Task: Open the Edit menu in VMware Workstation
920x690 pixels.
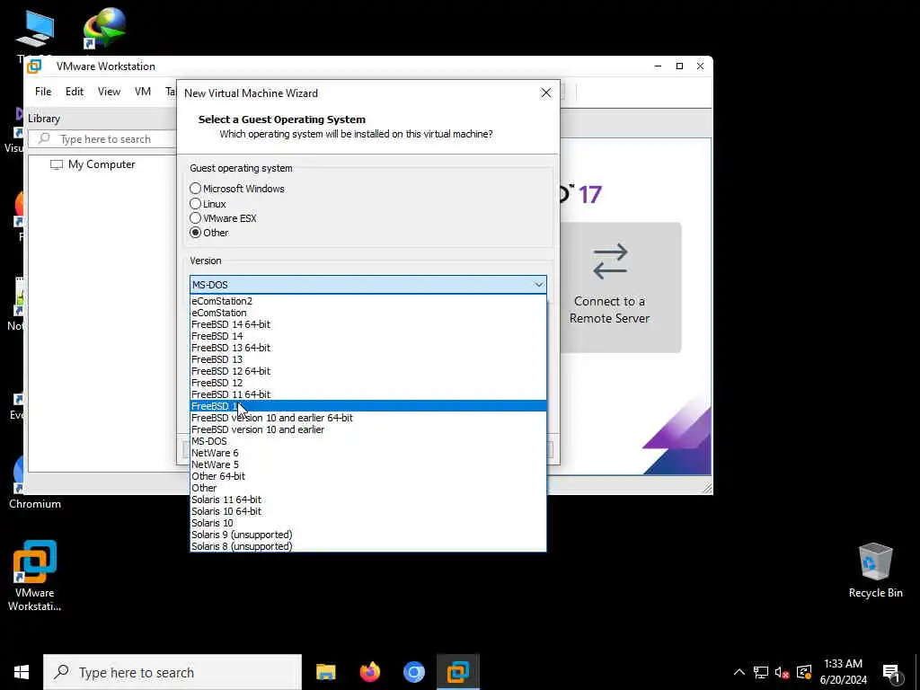Action: 75,92
